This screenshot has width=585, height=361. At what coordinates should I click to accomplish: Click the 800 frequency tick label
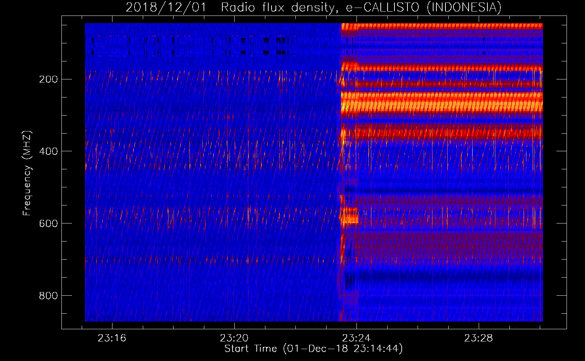[48, 296]
